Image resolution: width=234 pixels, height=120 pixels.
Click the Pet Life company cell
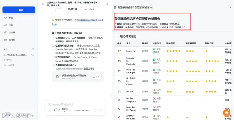pos(130,91)
